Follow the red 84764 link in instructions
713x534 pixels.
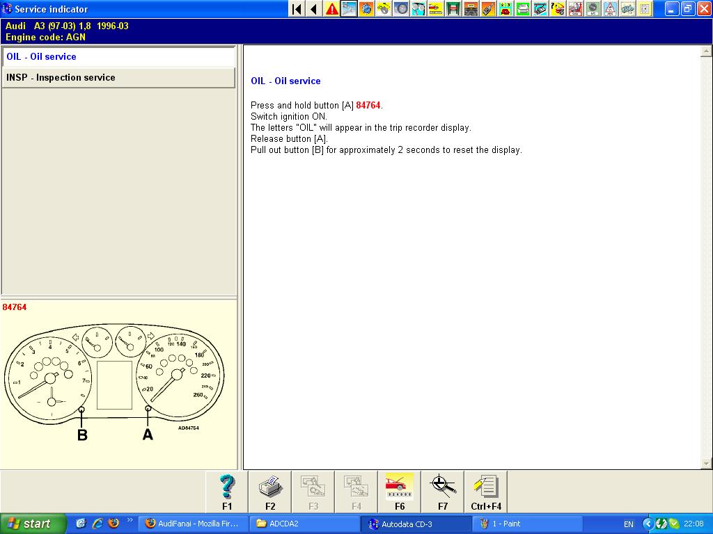tap(368, 106)
